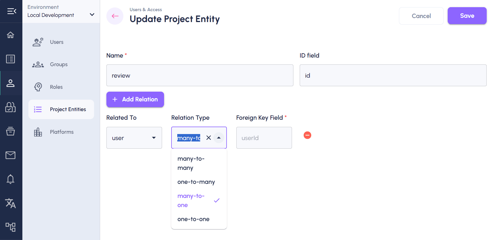Clear the Relation Type selection
This screenshot has height=240, width=491.
209,138
